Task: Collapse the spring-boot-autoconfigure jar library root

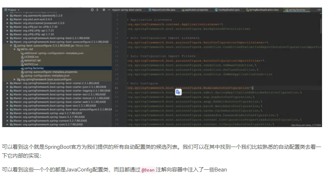Action: tap(11, 46)
